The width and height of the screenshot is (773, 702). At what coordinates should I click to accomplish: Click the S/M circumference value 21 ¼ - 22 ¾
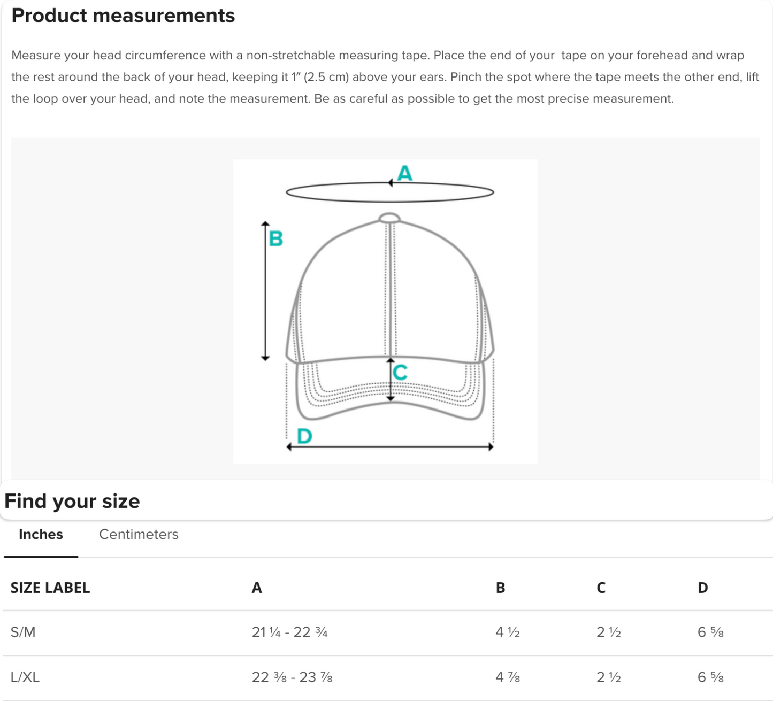point(289,632)
